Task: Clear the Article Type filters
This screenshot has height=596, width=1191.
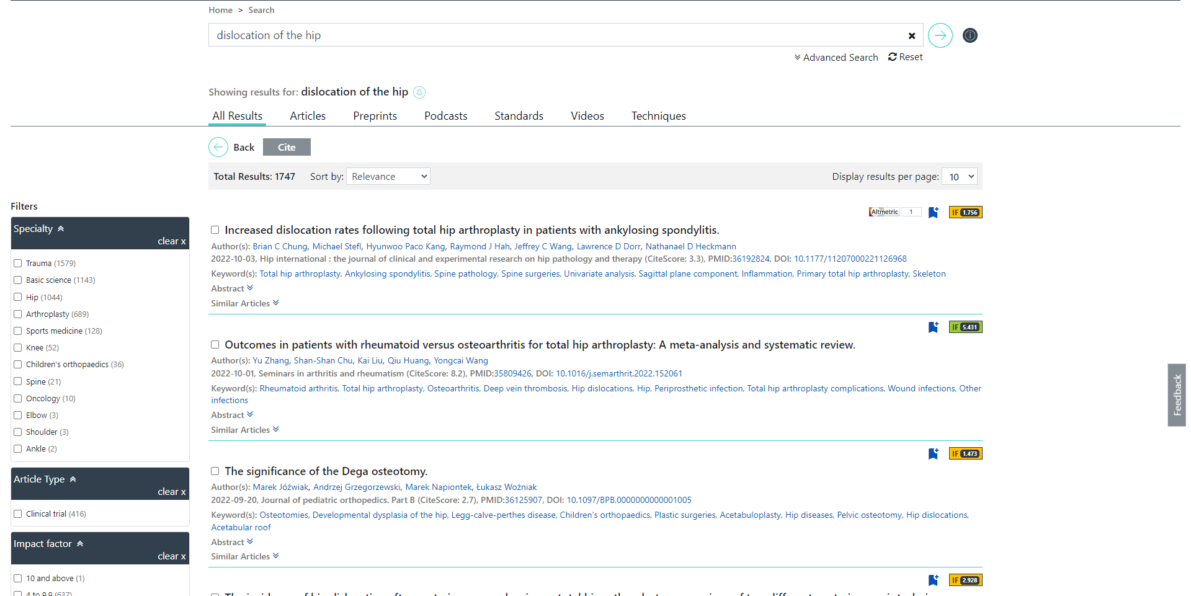Action: tap(171, 492)
